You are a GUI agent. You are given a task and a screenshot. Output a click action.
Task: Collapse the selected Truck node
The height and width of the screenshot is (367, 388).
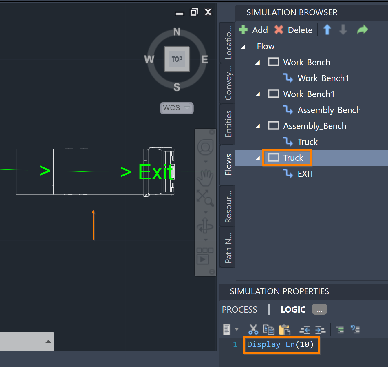pyautogui.click(x=258, y=158)
